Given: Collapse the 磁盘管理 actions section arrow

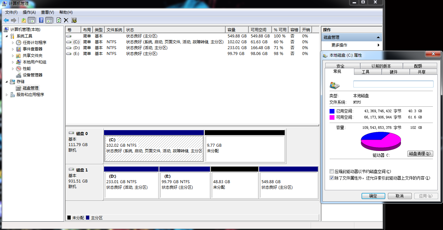Looking at the screenshot, I should (378, 37).
